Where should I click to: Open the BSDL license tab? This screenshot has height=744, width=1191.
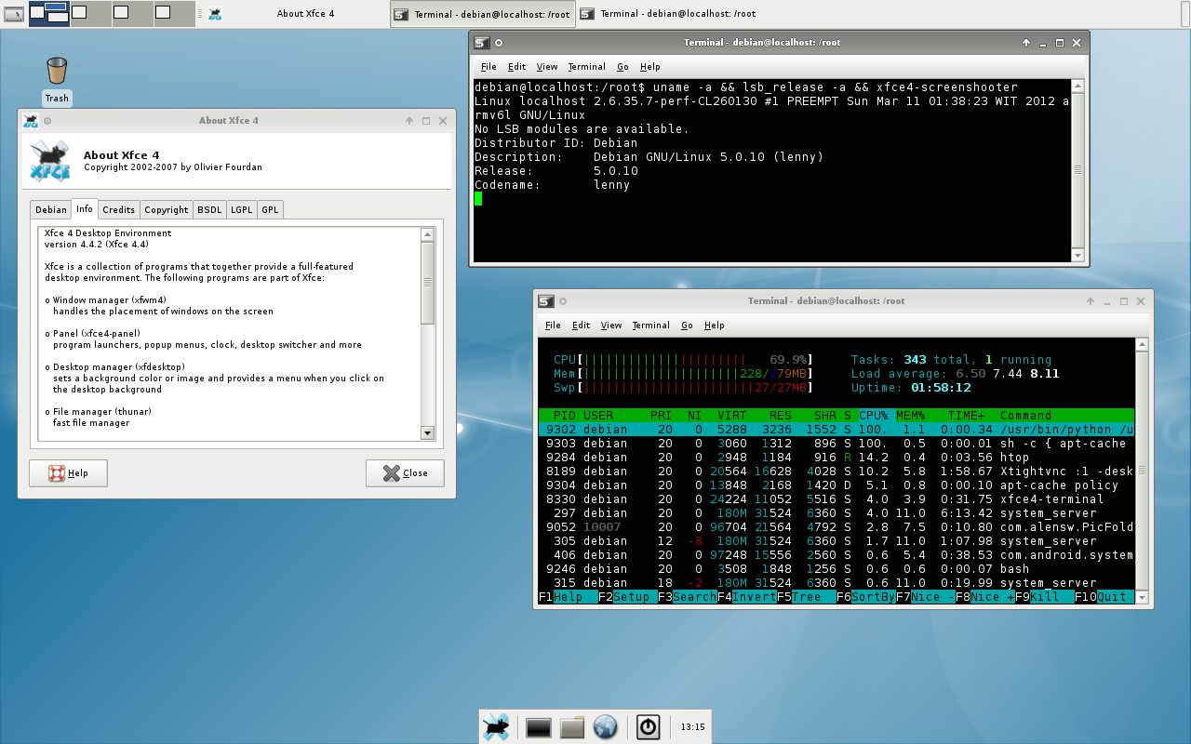pos(209,210)
